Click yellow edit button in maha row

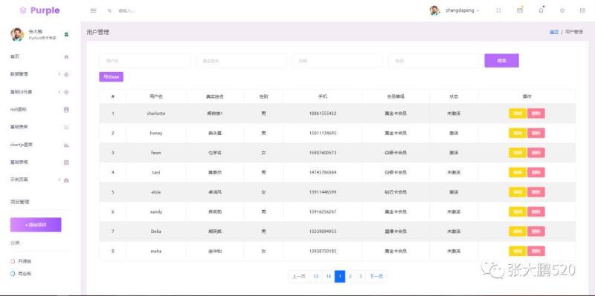tap(518, 251)
